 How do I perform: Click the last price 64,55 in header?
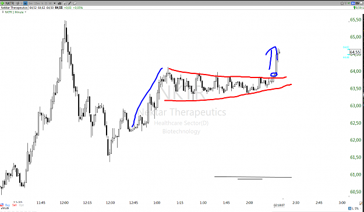pos(59,8)
